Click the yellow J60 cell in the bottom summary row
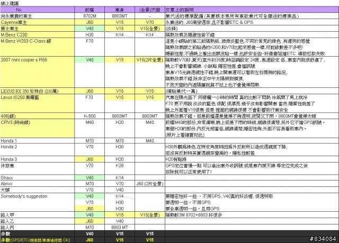Image resolution: width=339 pixels, height=243 pixels. click(x=90, y=240)
